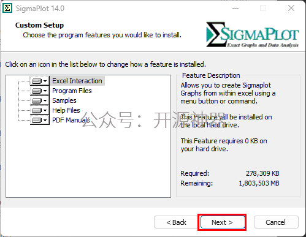Select the Help Files feature row
This screenshot has height=237, width=306.
tap(66, 110)
